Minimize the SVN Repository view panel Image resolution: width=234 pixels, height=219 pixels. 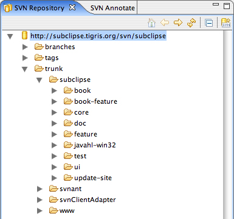point(216,4)
